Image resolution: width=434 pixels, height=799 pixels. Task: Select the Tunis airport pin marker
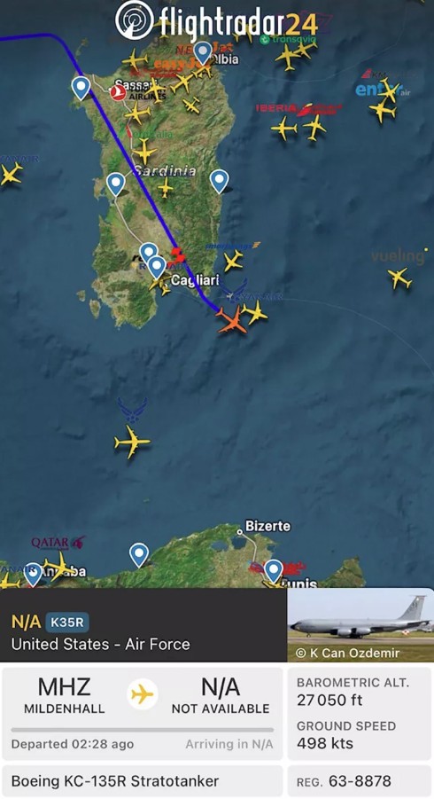point(273,570)
